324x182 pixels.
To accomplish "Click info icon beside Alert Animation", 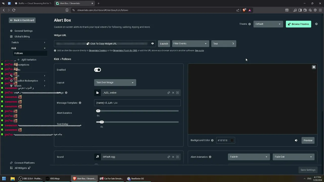I will (210, 157).
